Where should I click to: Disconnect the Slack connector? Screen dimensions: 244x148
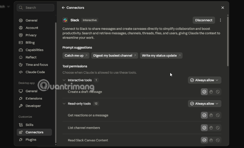pos(204,20)
